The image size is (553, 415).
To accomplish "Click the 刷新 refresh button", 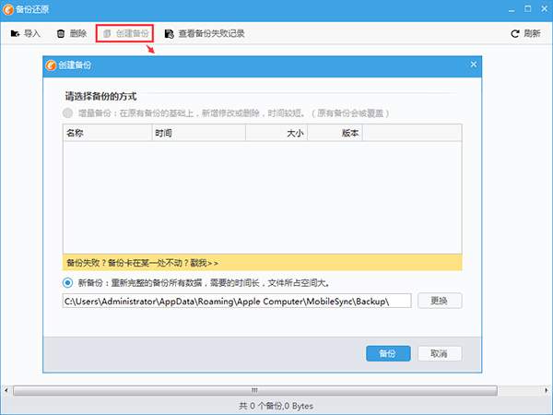I will click(525, 33).
